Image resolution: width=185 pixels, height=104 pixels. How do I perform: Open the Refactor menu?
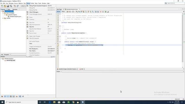[x=21, y=3]
